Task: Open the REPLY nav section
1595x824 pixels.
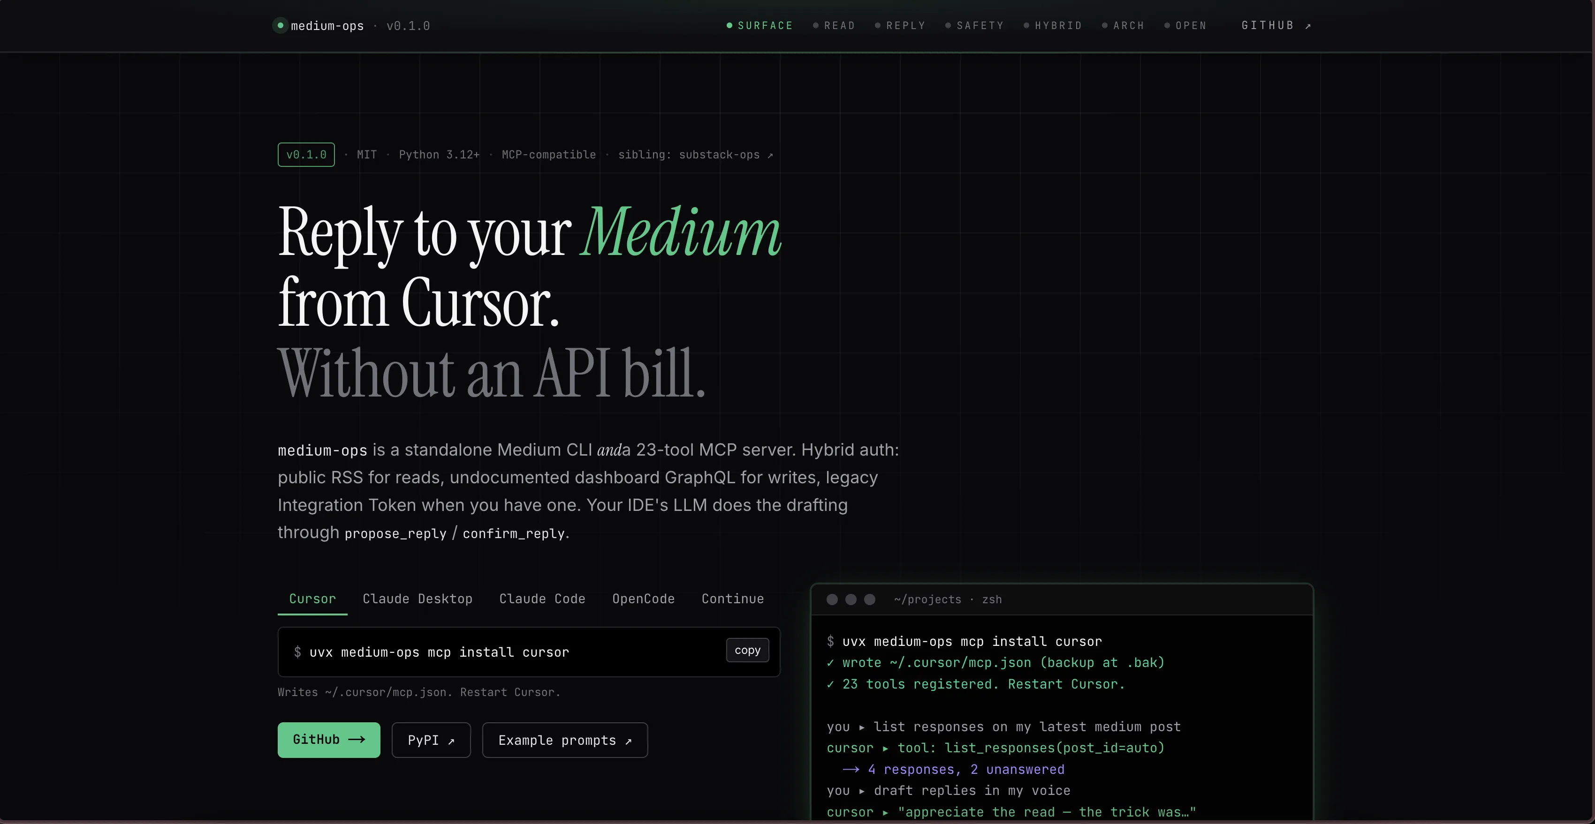Action: [x=900, y=25]
